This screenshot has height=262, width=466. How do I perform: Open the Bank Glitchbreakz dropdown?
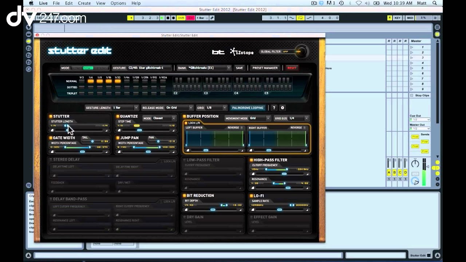point(209,68)
